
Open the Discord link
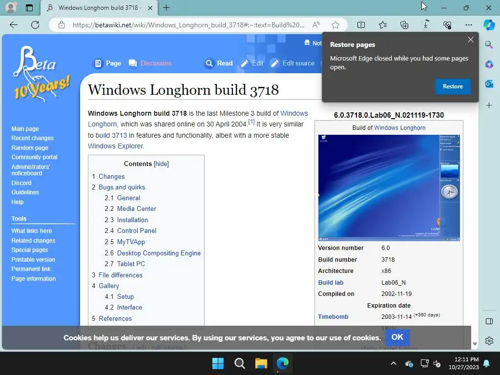coord(21,183)
